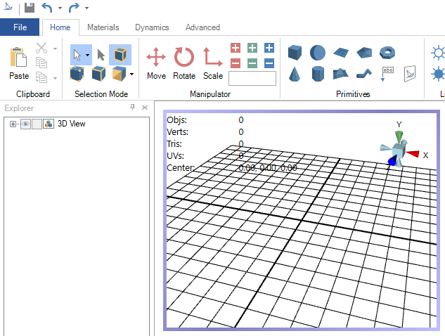The height and width of the screenshot is (336, 445).
Task: Toggle the empty box beside 3D View eye
Action: 37,124
